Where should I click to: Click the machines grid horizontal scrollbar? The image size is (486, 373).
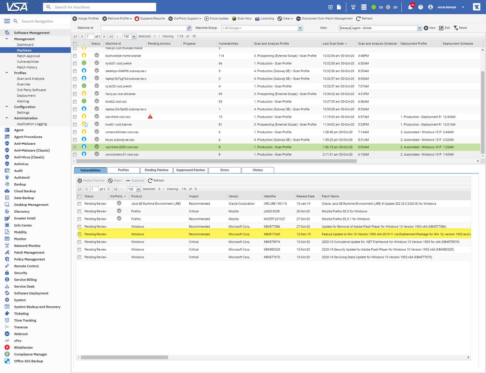click(x=216, y=161)
